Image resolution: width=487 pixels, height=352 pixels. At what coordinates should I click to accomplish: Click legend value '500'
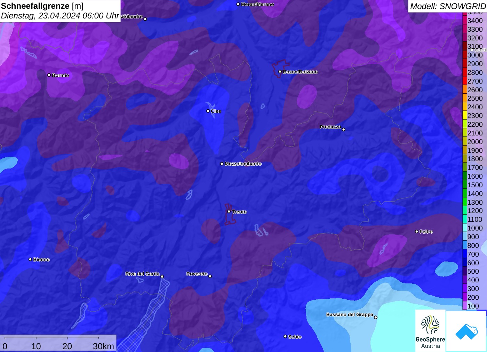[x=473, y=271]
